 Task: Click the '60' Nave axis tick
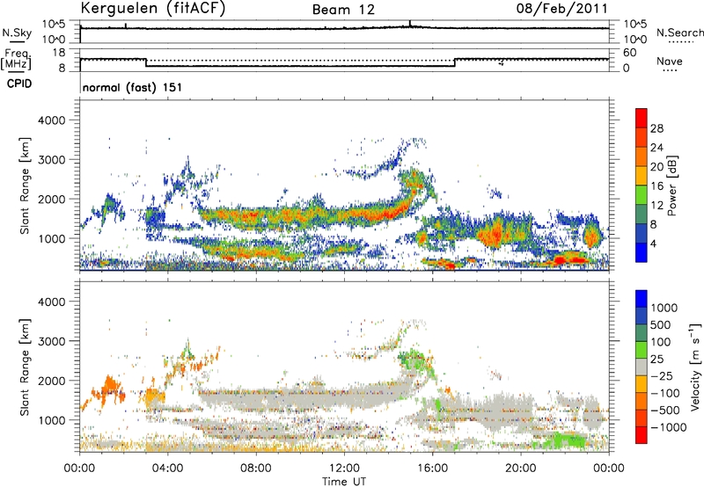[629, 53]
